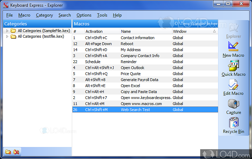Image resolution: width=252 pixels, height=159 pixels.
Task: Click the Edit Macro icon
Action: pyautogui.click(x=233, y=85)
